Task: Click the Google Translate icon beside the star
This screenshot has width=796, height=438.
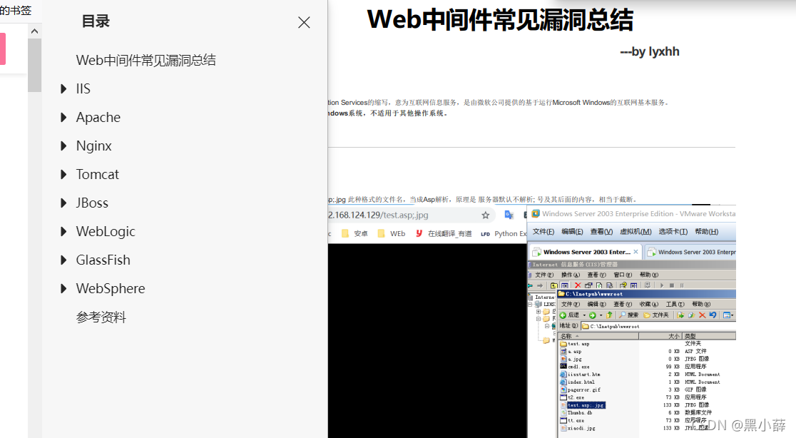Action: [x=509, y=215]
